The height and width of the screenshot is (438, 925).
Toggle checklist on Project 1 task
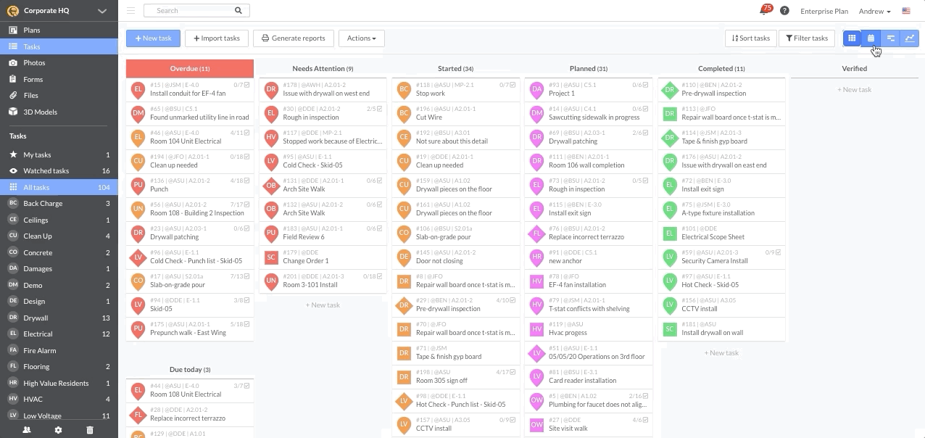646,85
